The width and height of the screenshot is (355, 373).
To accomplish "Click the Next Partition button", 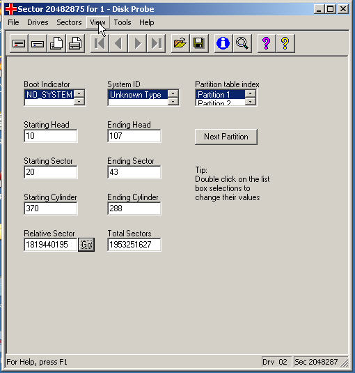I will [x=226, y=137].
